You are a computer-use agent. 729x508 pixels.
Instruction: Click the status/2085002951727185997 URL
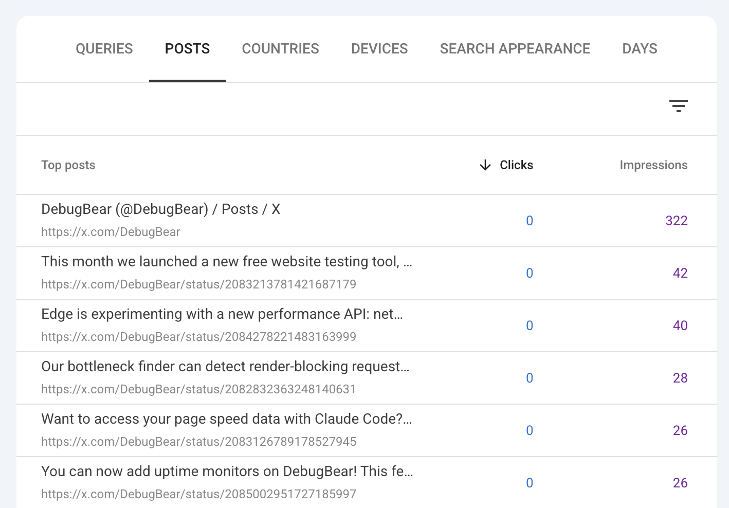point(198,494)
